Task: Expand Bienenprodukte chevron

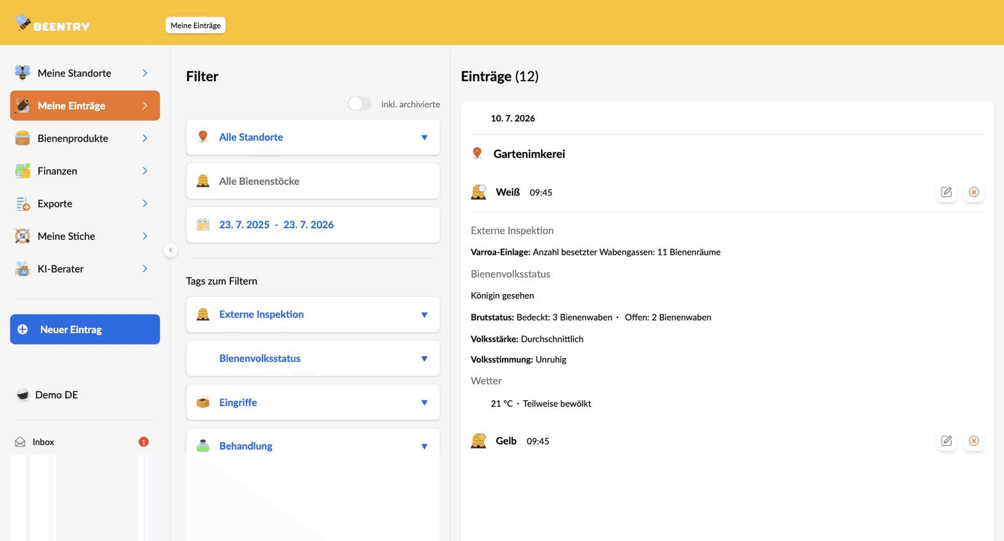Action: [x=145, y=138]
